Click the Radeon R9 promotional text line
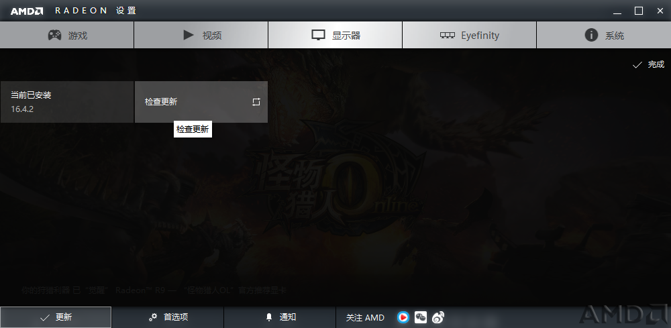This screenshot has height=328, width=671. [154, 290]
